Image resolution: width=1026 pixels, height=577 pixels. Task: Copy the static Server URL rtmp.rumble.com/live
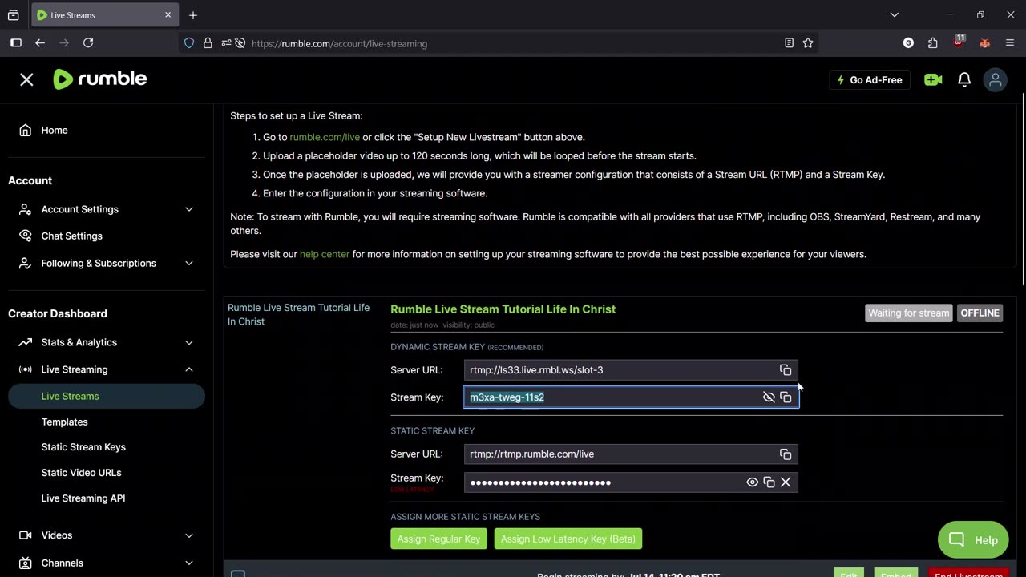point(786,454)
